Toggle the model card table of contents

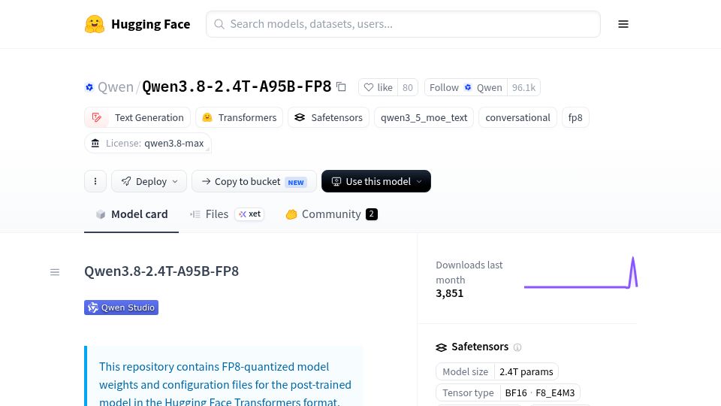55,272
